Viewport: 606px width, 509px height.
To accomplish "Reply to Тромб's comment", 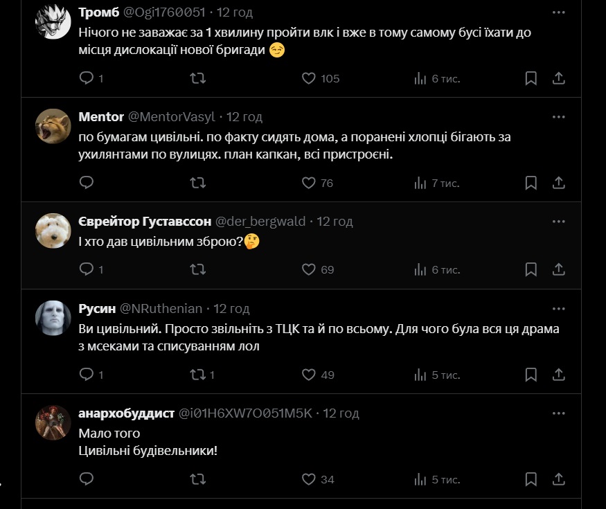I will coord(87,78).
